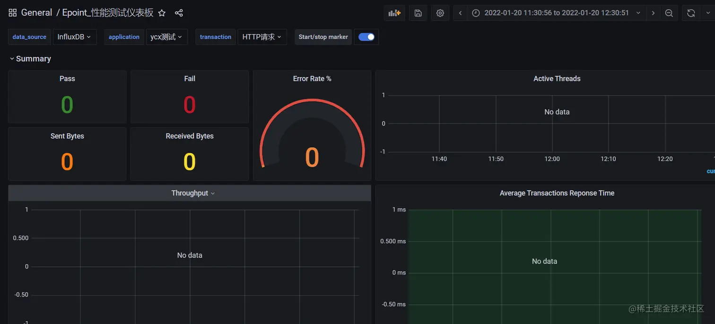Zoom out the time range
Viewport: 715px width, 324px height.
click(x=669, y=13)
